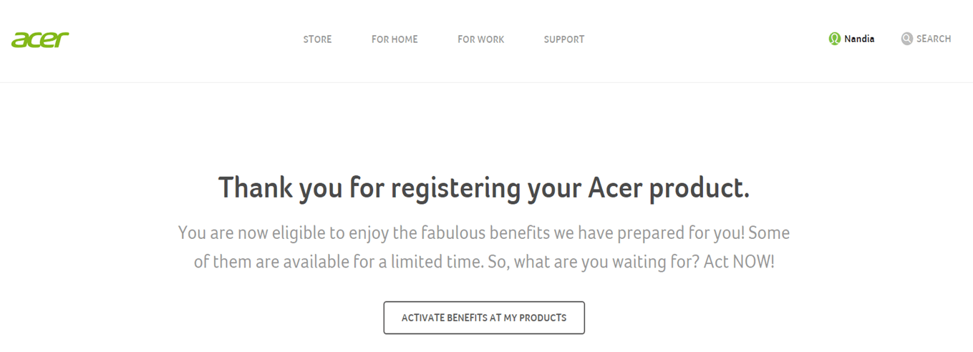Click the "Thank you for registering" heading
The image size is (973, 352).
[484, 188]
